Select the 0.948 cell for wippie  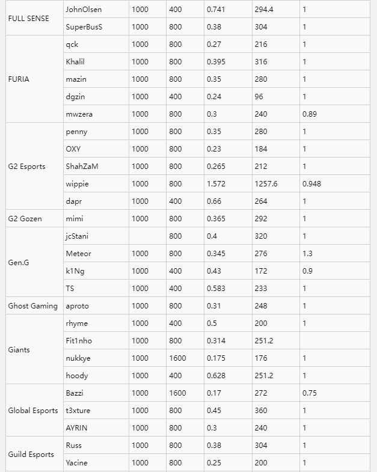(312, 183)
